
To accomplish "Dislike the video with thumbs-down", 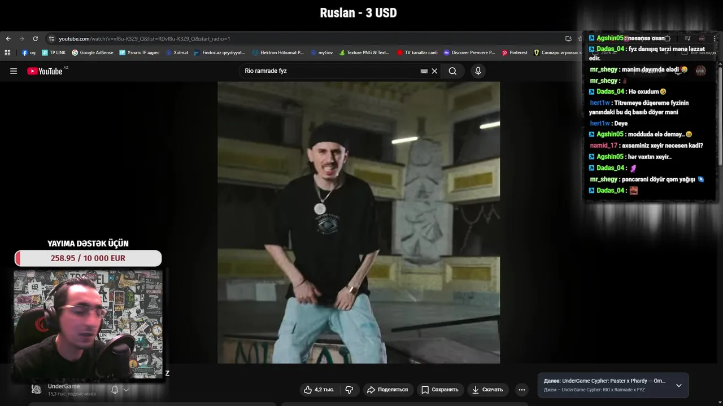I will pyautogui.click(x=349, y=390).
